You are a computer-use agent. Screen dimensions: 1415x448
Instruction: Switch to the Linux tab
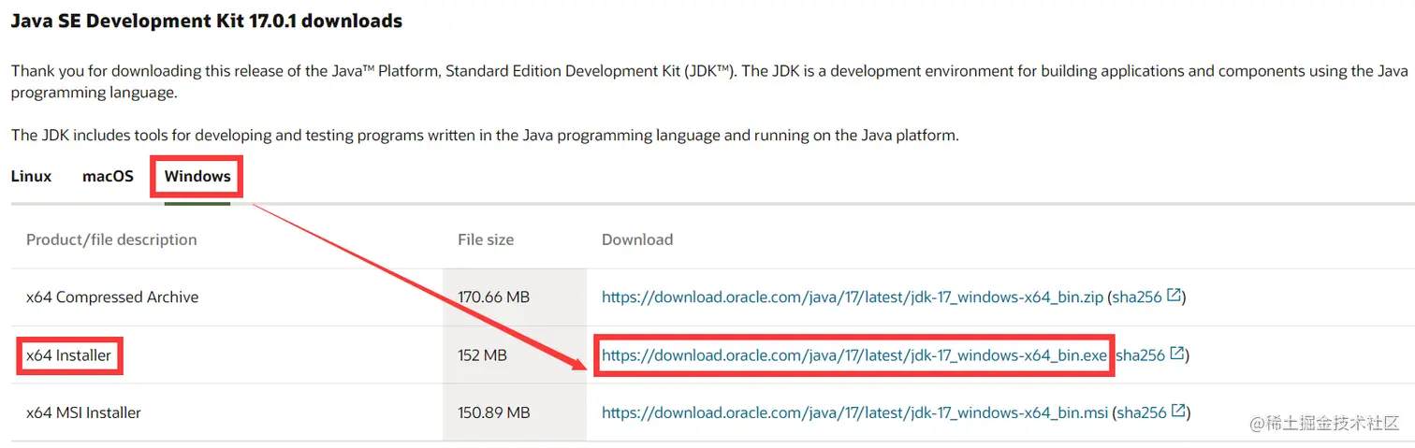point(31,176)
